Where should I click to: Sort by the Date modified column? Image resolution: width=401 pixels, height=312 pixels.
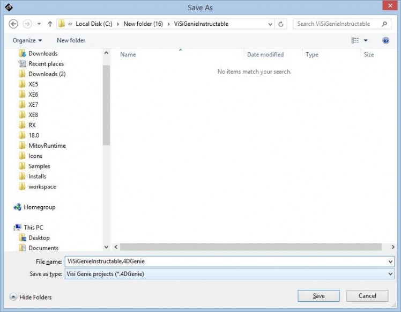click(x=265, y=54)
